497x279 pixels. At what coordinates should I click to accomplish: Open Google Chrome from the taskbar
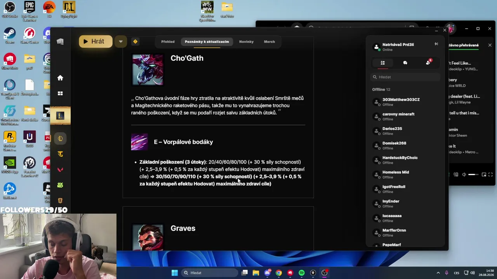coord(279,273)
